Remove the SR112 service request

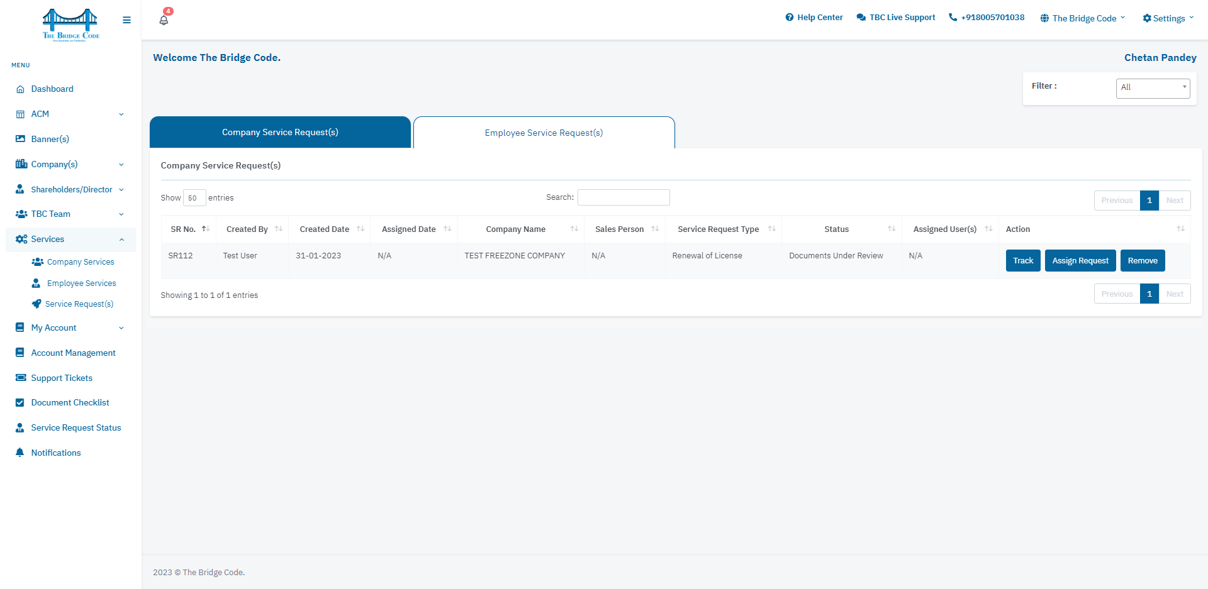(x=1143, y=261)
